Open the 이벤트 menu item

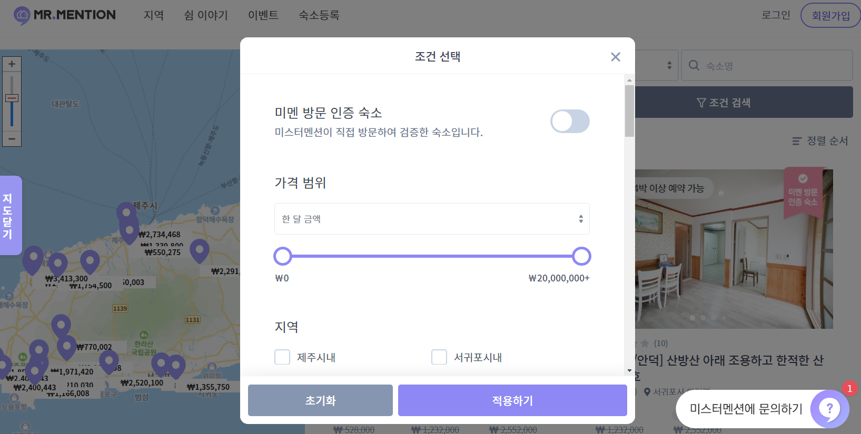coord(263,15)
